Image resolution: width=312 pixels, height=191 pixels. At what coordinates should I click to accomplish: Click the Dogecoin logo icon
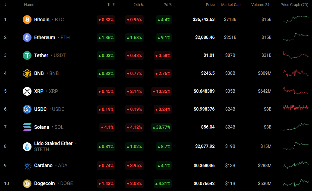tap(27, 183)
